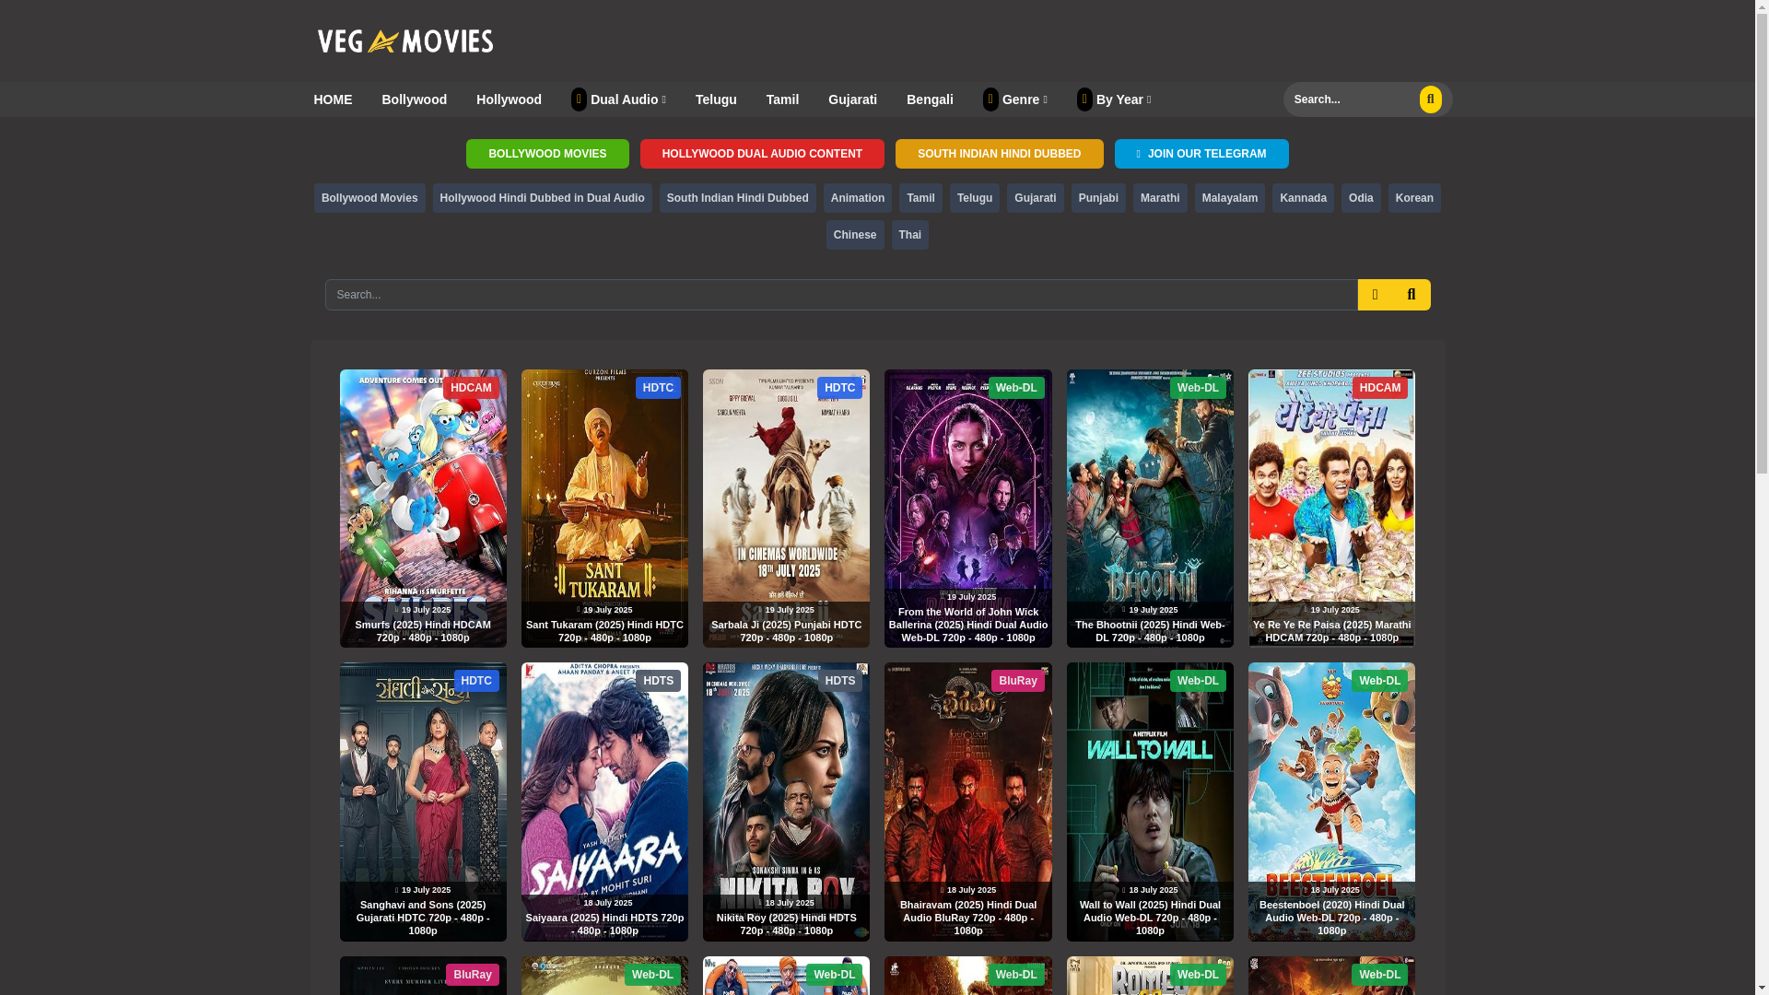The height and width of the screenshot is (995, 1769).
Task: Open The Bhootnii (2025) movie poster
Action: pos(1150,509)
